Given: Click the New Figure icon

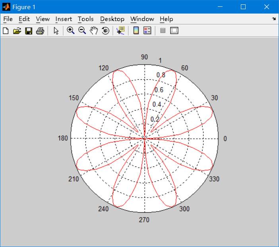Looking at the screenshot, I should point(6,31).
